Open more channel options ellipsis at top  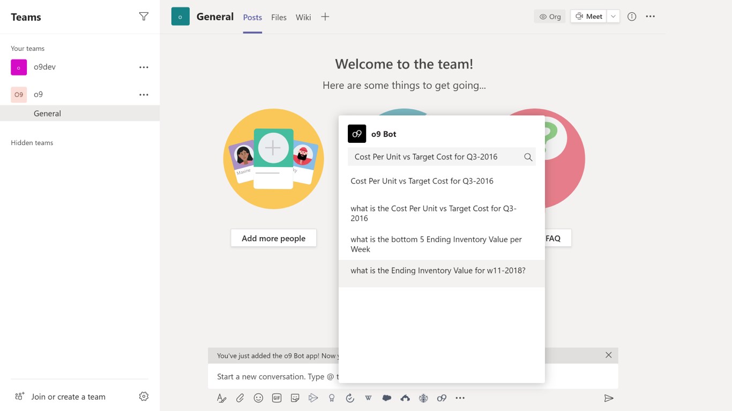(x=650, y=17)
